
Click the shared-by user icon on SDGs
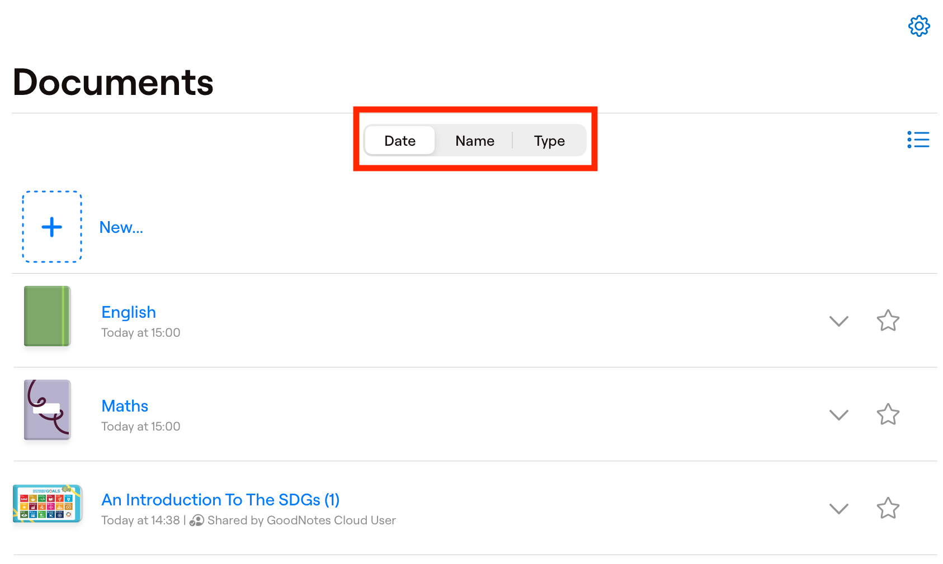[x=196, y=520]
